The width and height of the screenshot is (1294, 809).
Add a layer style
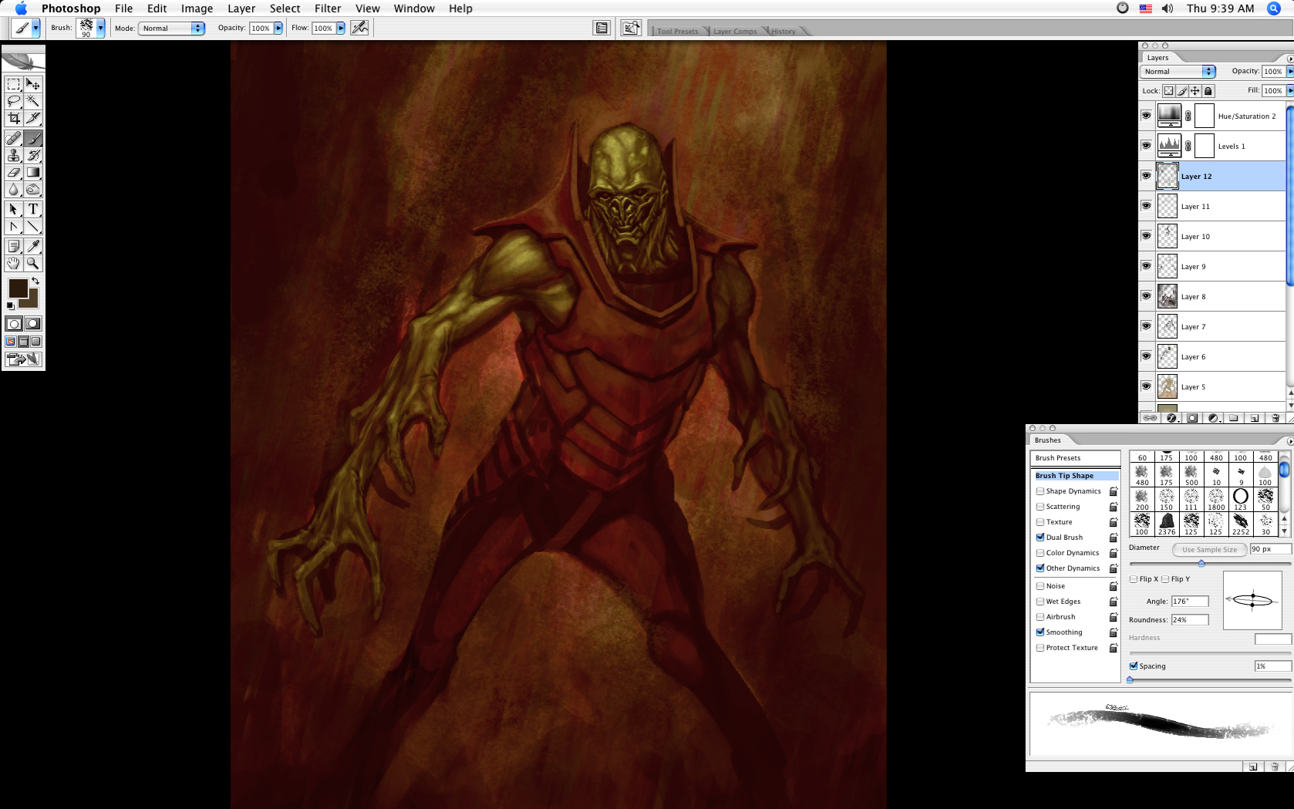pos(1171,418)
